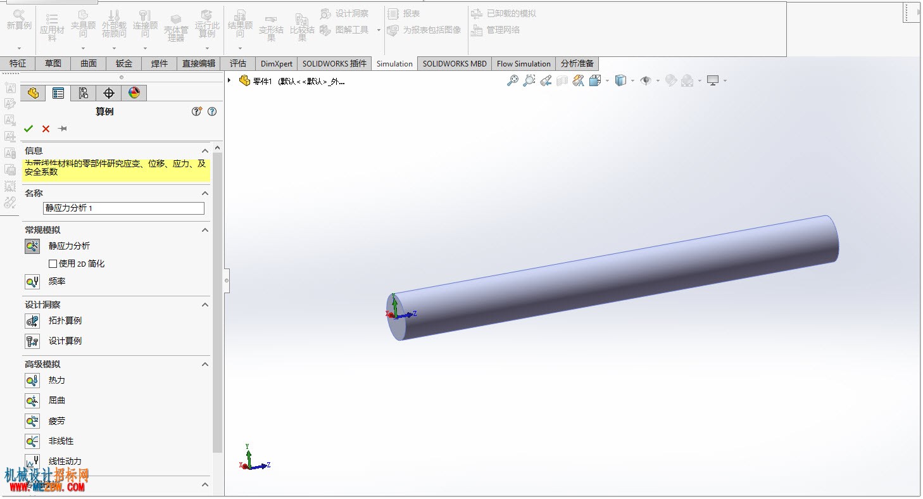Select the 拓扑算例 topology study icon
The height and width of the screenshot is (499, 923).
[32, 321]
